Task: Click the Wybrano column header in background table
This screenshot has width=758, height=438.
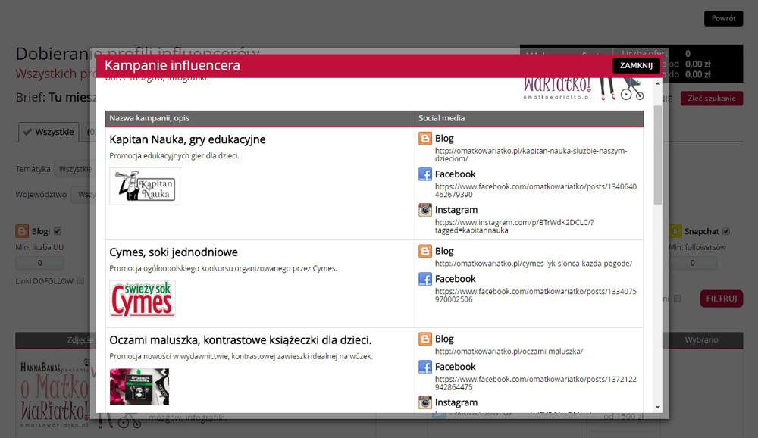Action: (x=701, y=339)
